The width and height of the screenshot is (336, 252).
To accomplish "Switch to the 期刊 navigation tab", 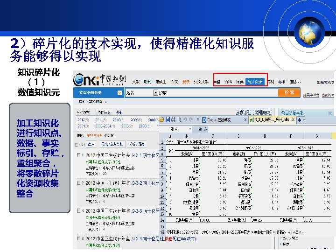I will coord(147,82).
